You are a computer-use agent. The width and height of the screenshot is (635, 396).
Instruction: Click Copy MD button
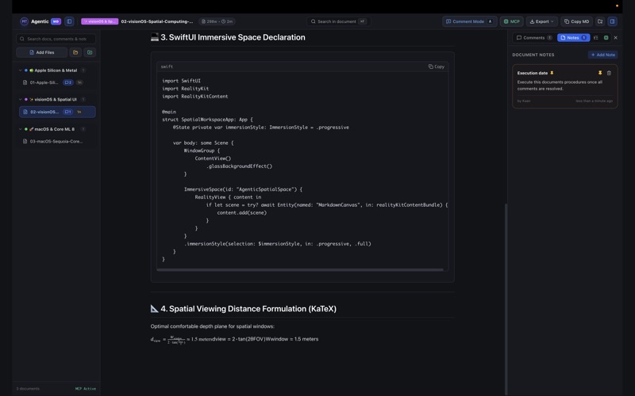[577, 21]
